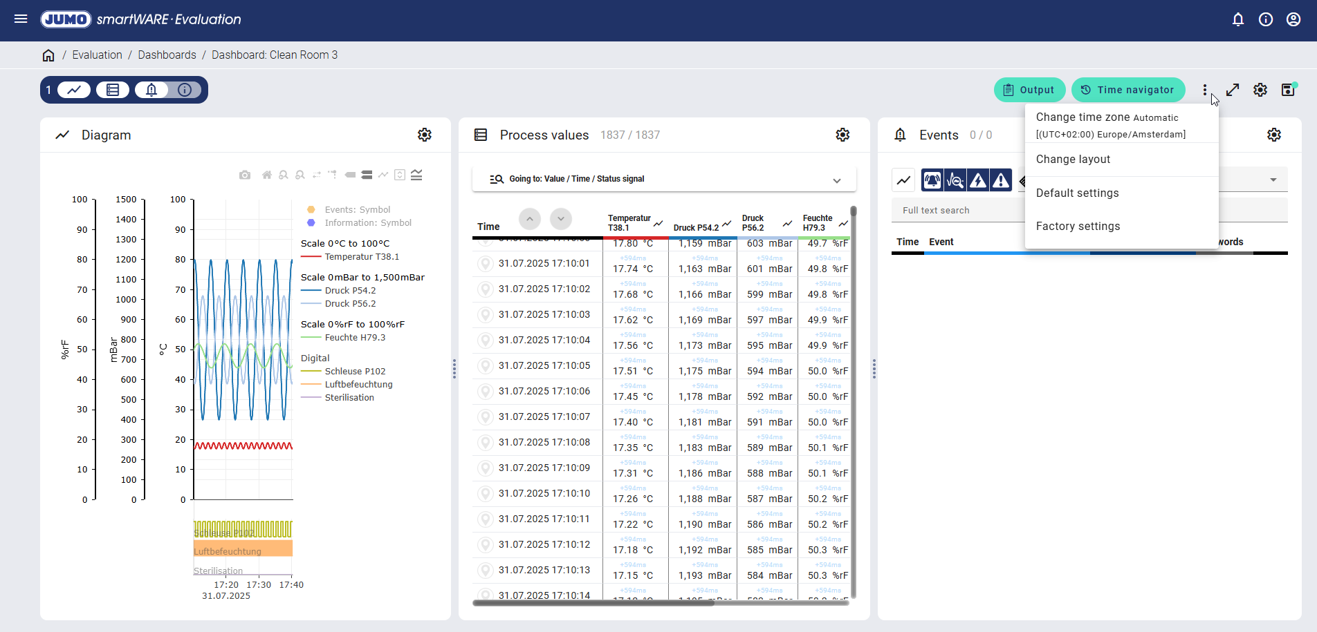Toggle the alarm bell event filter
This screenshot has width=1317, height=632.
click(932, 180)
